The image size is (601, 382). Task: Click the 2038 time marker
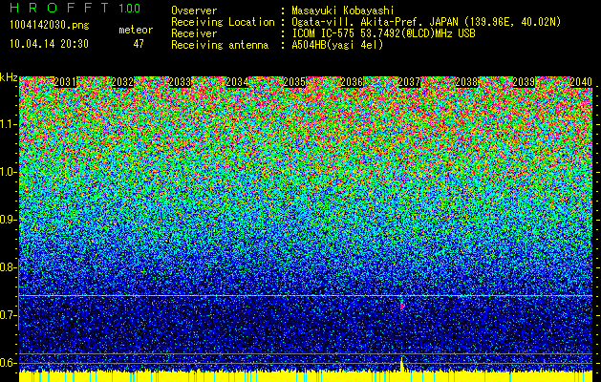point(466,82)
